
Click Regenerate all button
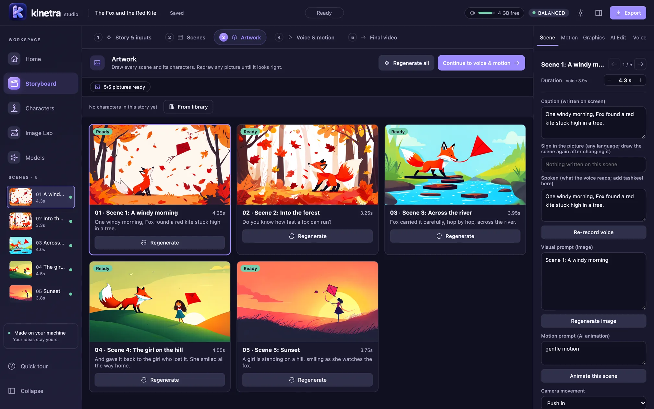(406, 63)
